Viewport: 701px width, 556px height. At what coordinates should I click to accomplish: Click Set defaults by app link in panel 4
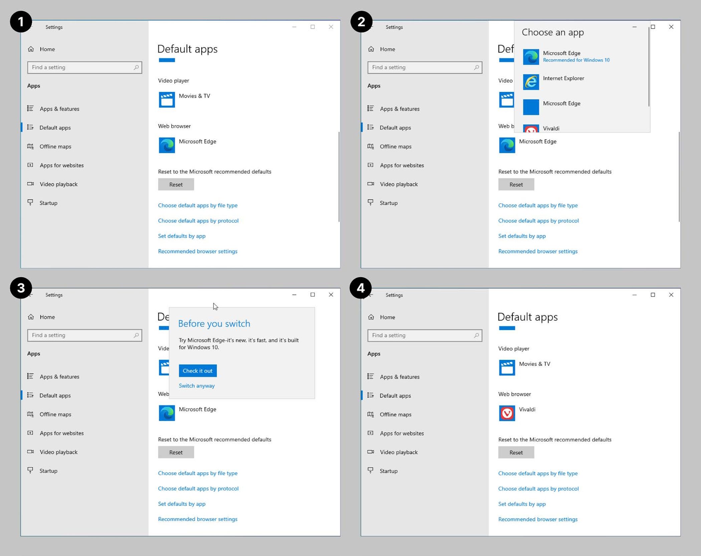[x=522, y=504]
